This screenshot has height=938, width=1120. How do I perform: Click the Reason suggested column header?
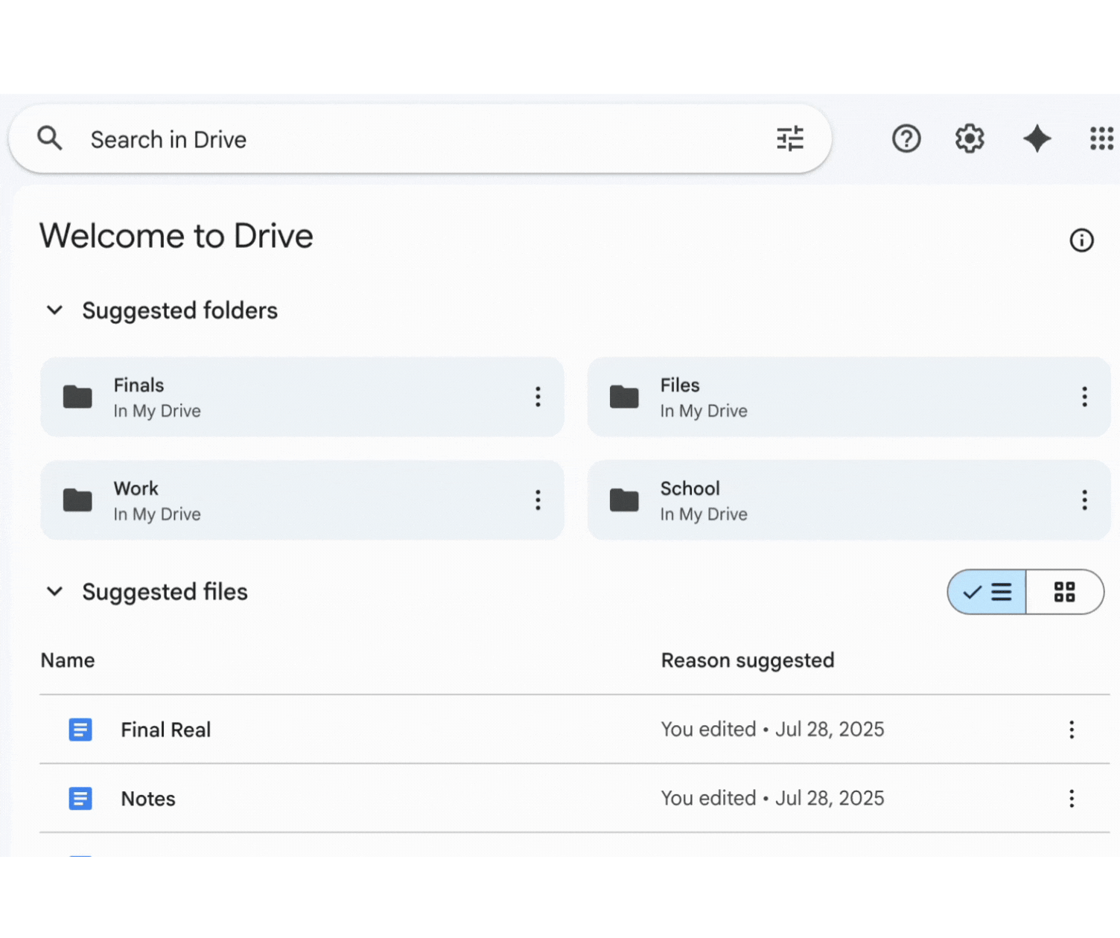748,660
